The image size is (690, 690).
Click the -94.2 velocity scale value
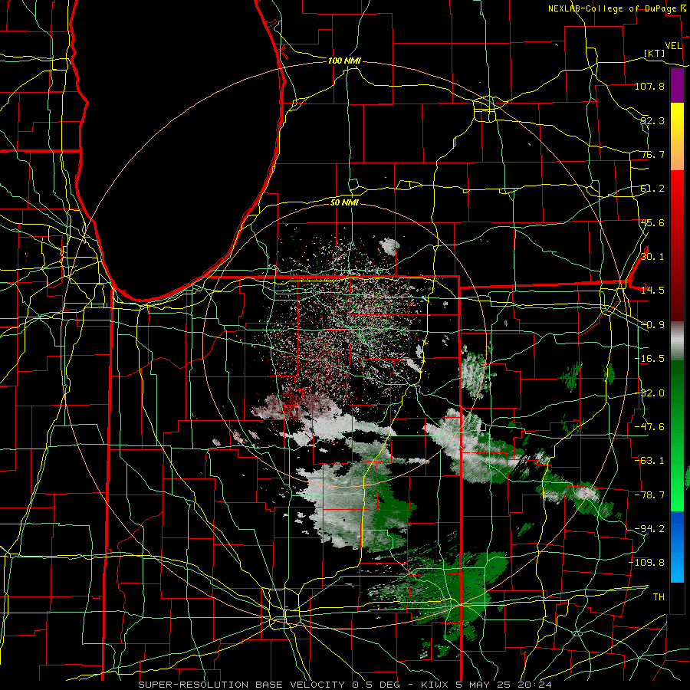[649, 528]
